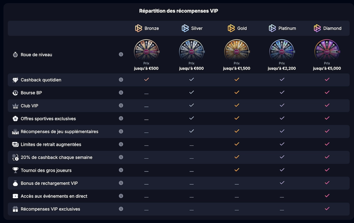The image size is (354, 223).
Task: Open the info tooltip for 20% de cashback
Action: [121, 157]
